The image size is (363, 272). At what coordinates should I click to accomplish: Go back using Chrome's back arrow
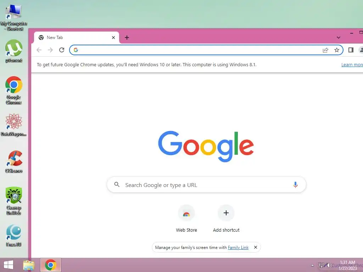[x=39, y=50]
